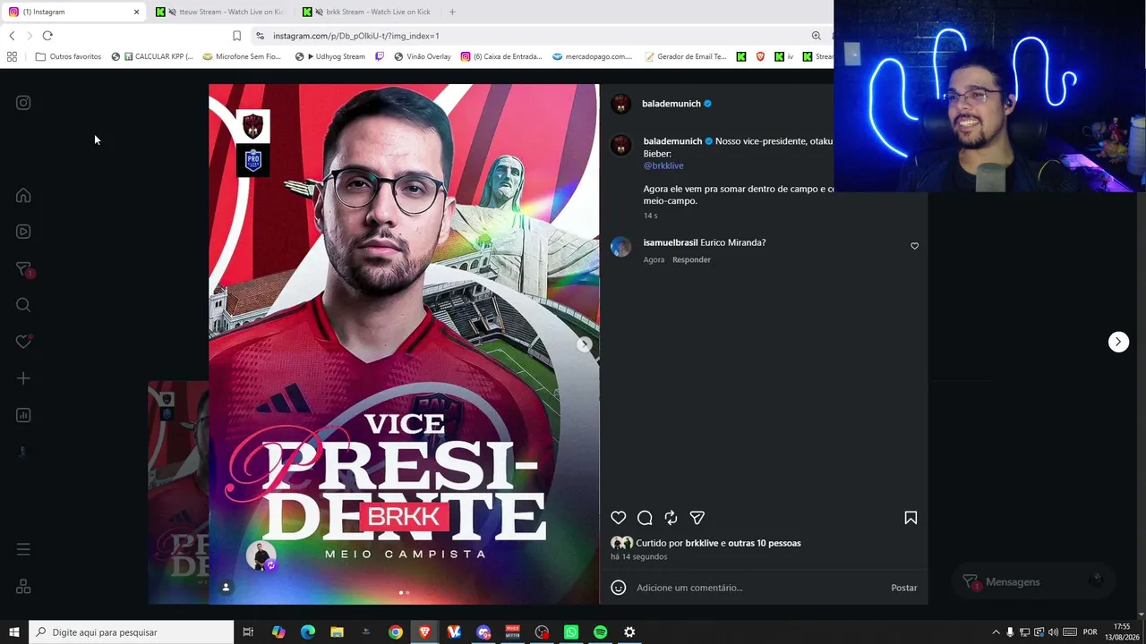Screen dimensions: 1146x644
Task: Open File Explorer from the taskbar
Action: pyautogui.click(x=337, y=632)
